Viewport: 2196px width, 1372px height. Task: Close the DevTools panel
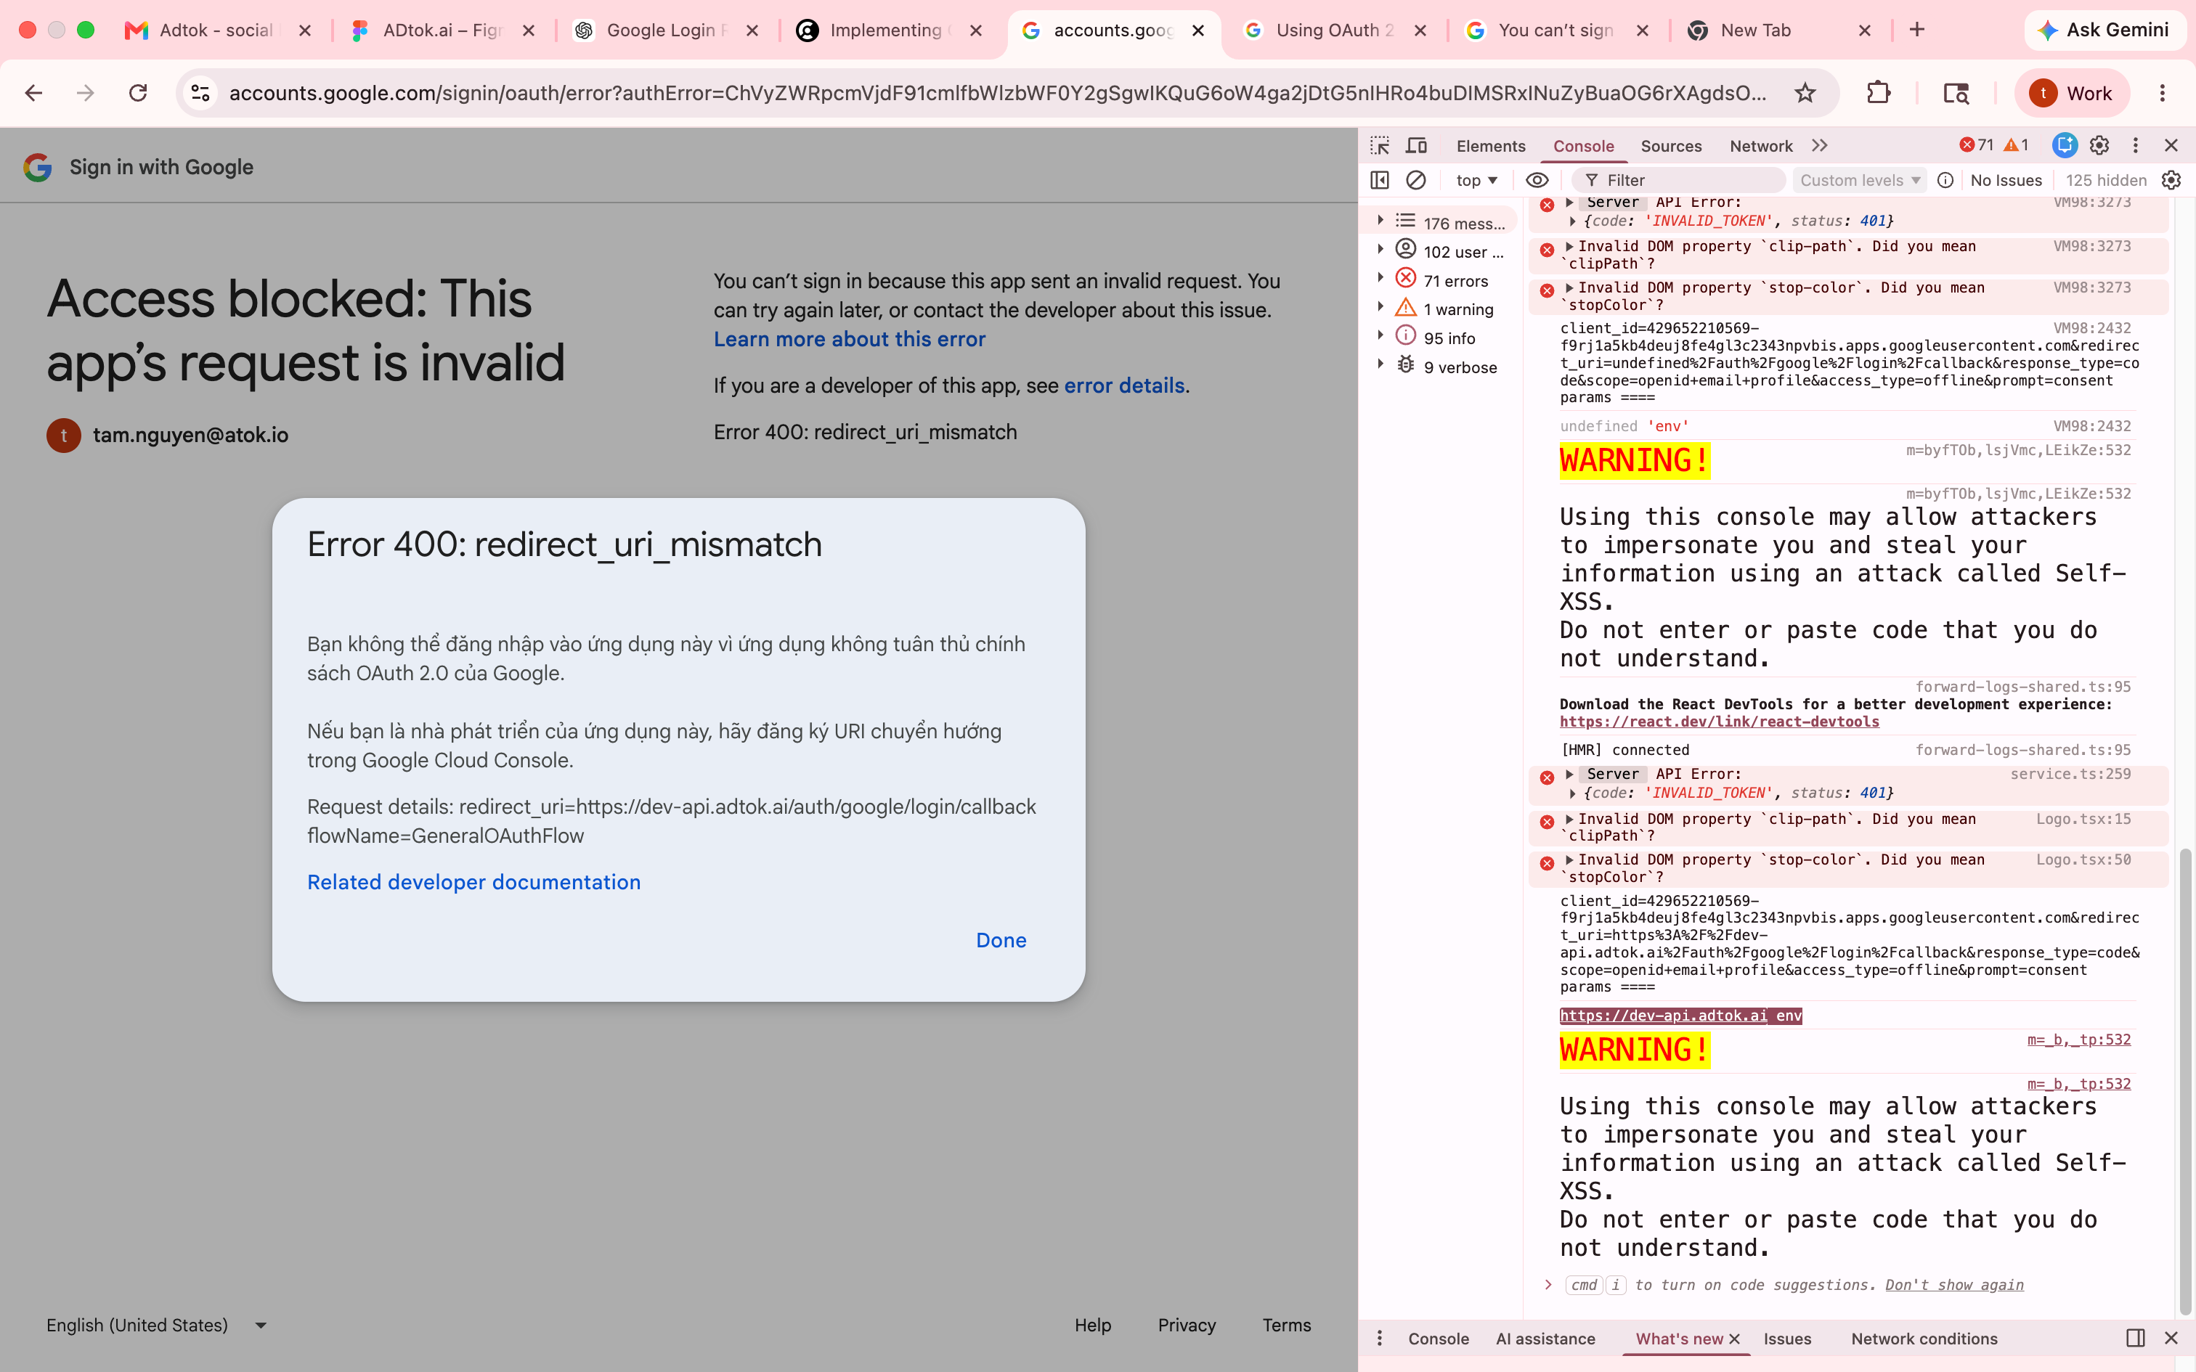pyautogui.click(x=2171, y=145)
